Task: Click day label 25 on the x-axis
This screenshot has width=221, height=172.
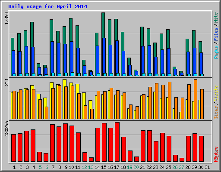Action: point(168,167)
